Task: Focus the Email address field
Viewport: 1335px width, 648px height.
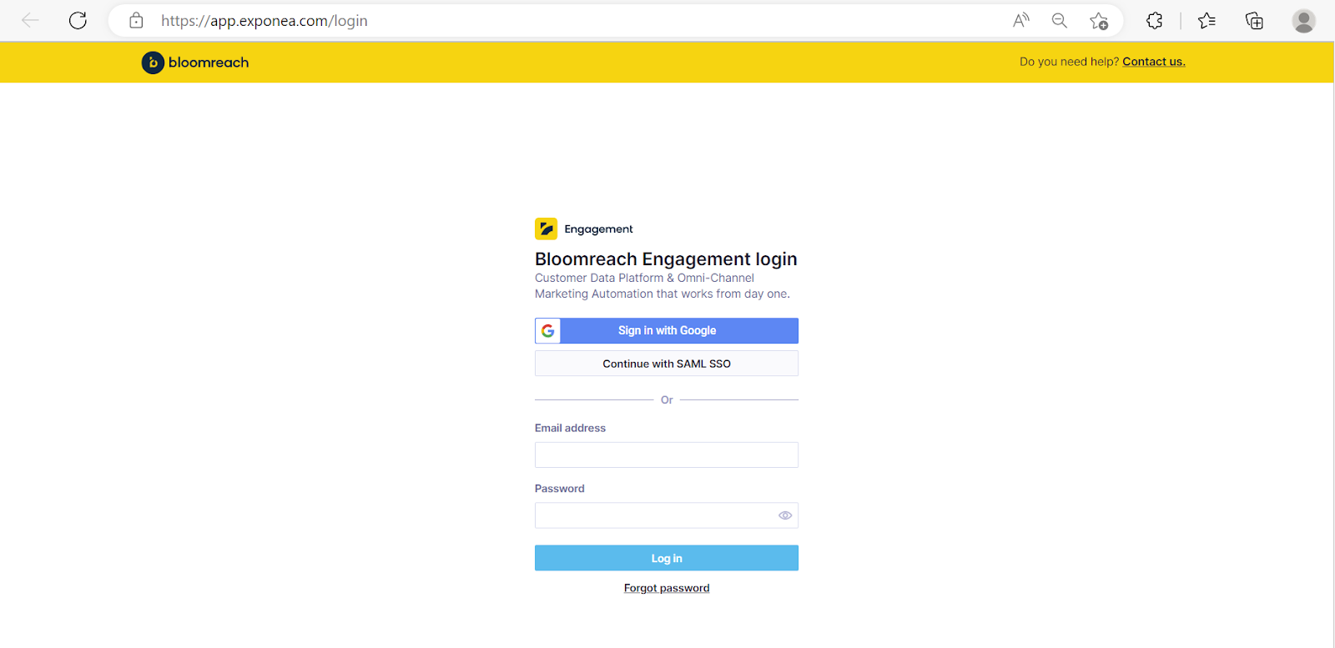Action: 667,455
